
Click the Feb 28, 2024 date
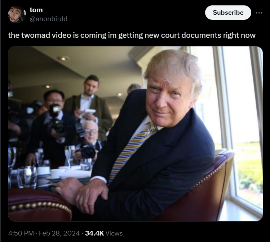[59, 233]
